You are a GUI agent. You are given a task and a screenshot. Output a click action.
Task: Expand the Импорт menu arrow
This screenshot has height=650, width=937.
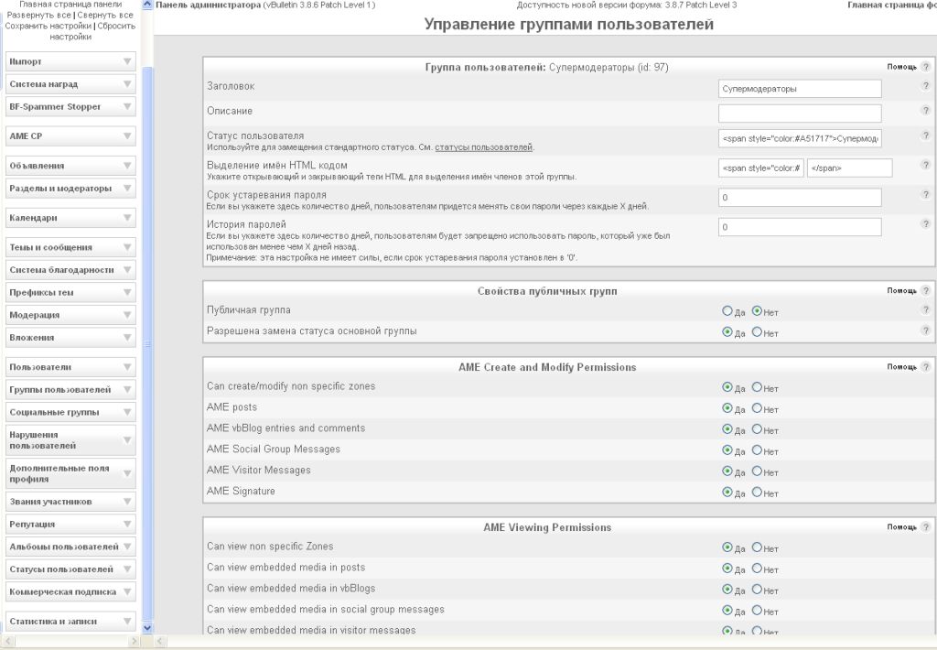pos(127,61)
